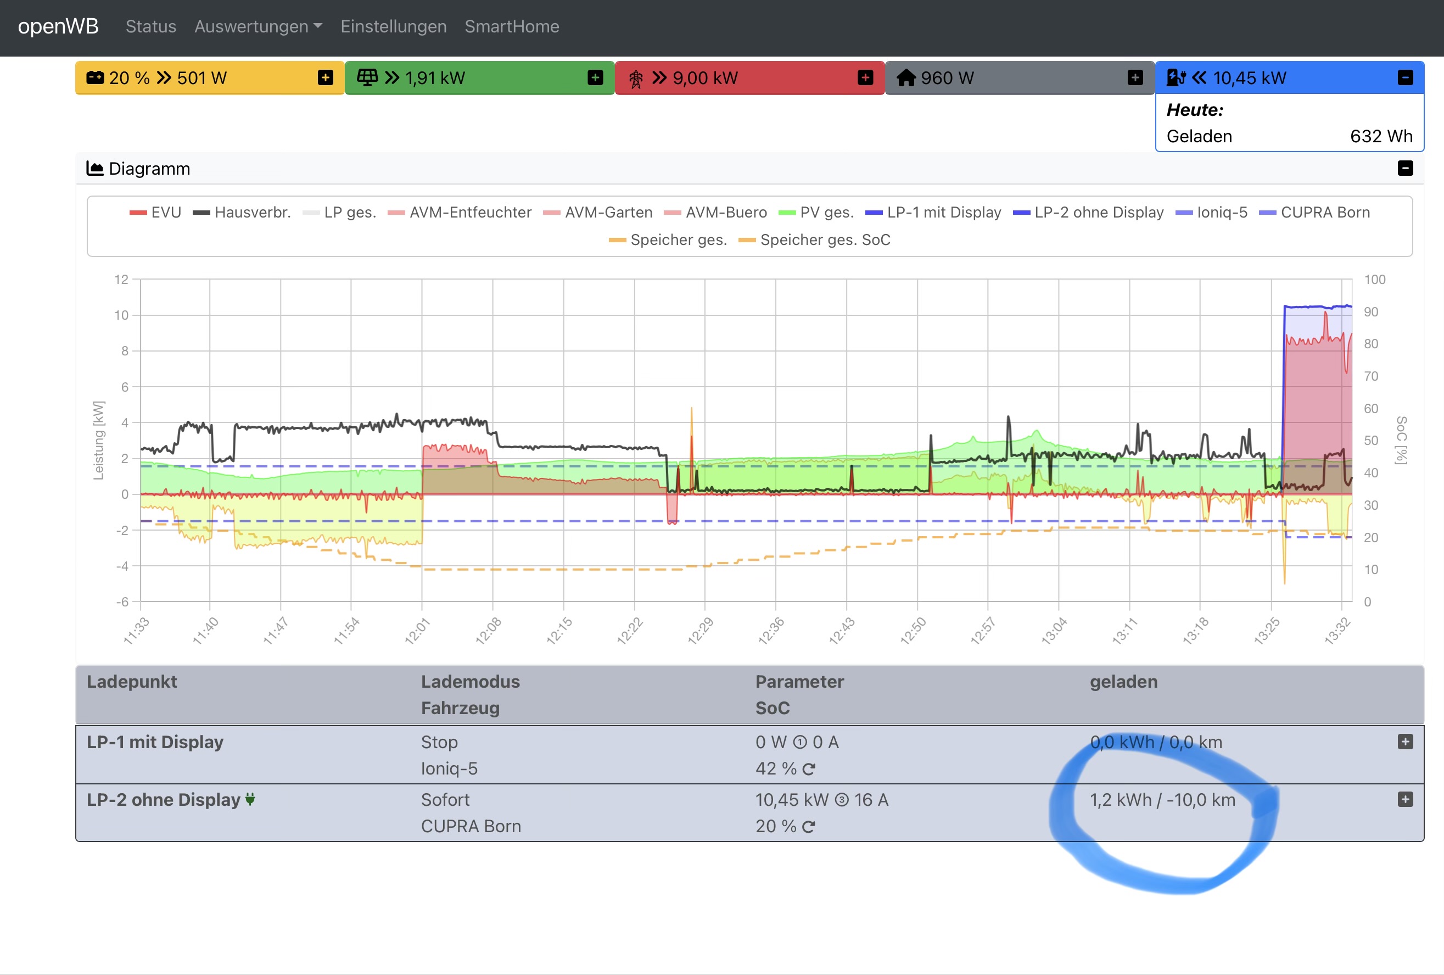Collapse the Diagramm panel
This screenshot has width=1444, height=975.
click(x=1405, y=169)
